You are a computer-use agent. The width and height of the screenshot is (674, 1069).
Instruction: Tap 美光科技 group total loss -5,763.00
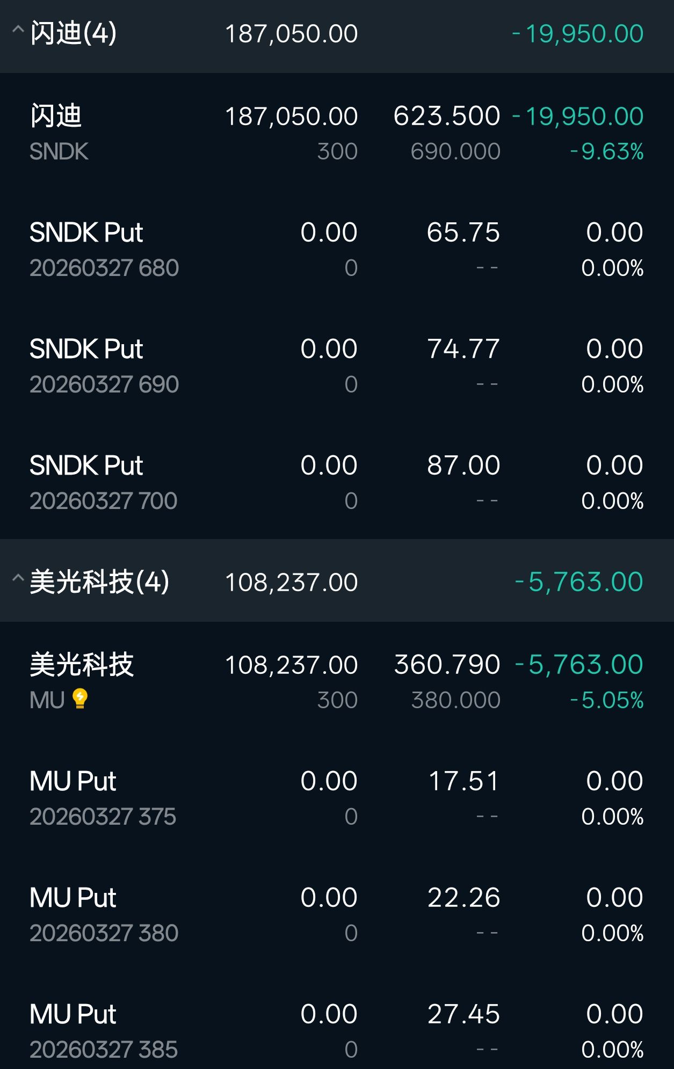[x=579, y=582]
